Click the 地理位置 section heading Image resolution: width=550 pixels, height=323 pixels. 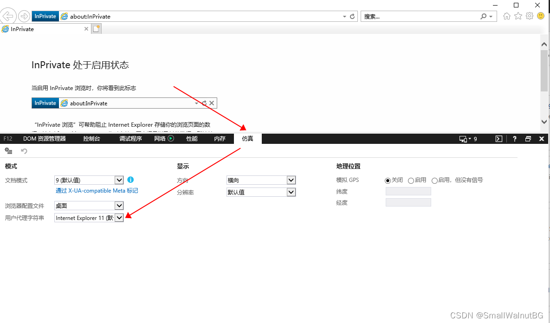348,166
